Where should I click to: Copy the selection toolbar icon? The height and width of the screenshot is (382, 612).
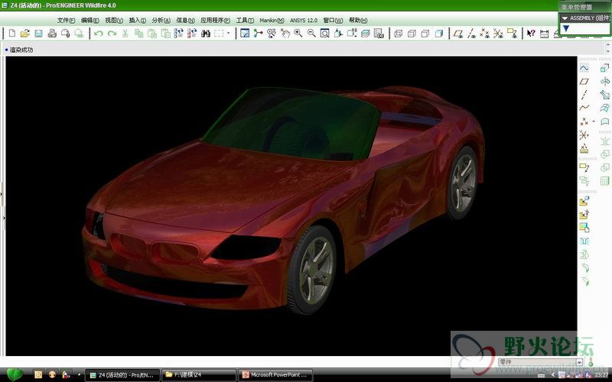click(138, 34)
